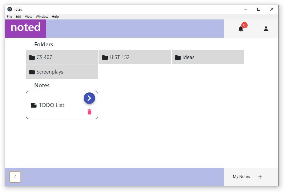Select the TODO List note card
The height and width of the screenshot is (192, 285).
tap(62, 105)
